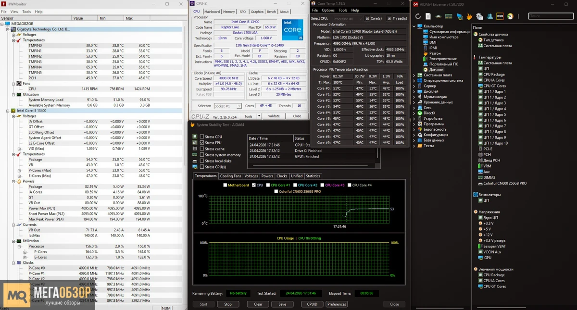Uncheck the Stress FPU checkbox

[202, 143]
